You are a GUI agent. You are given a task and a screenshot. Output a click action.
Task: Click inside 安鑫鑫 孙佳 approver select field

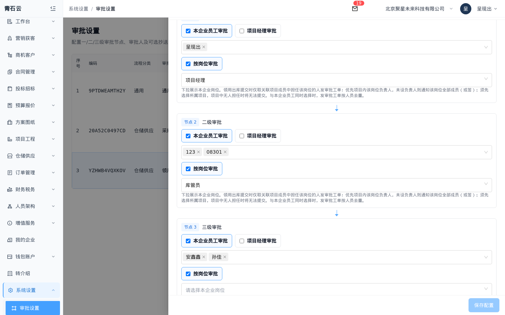pyautogui.click(x=337, y=257)
